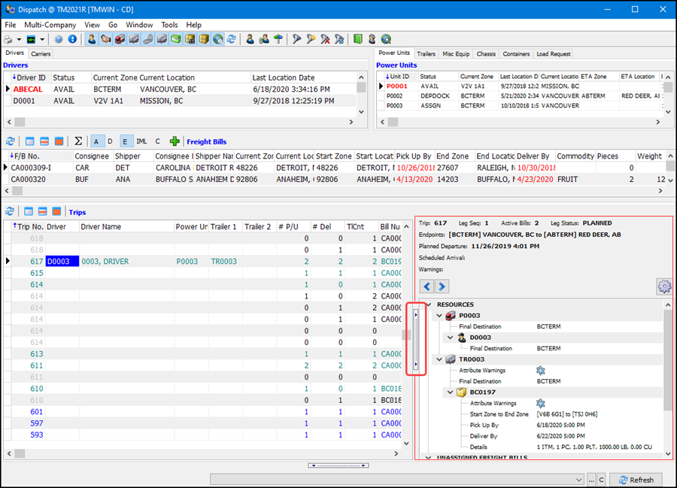Click the snowflake warning icon under TR0003
This screenshot has height=488, width=677.
540,371
